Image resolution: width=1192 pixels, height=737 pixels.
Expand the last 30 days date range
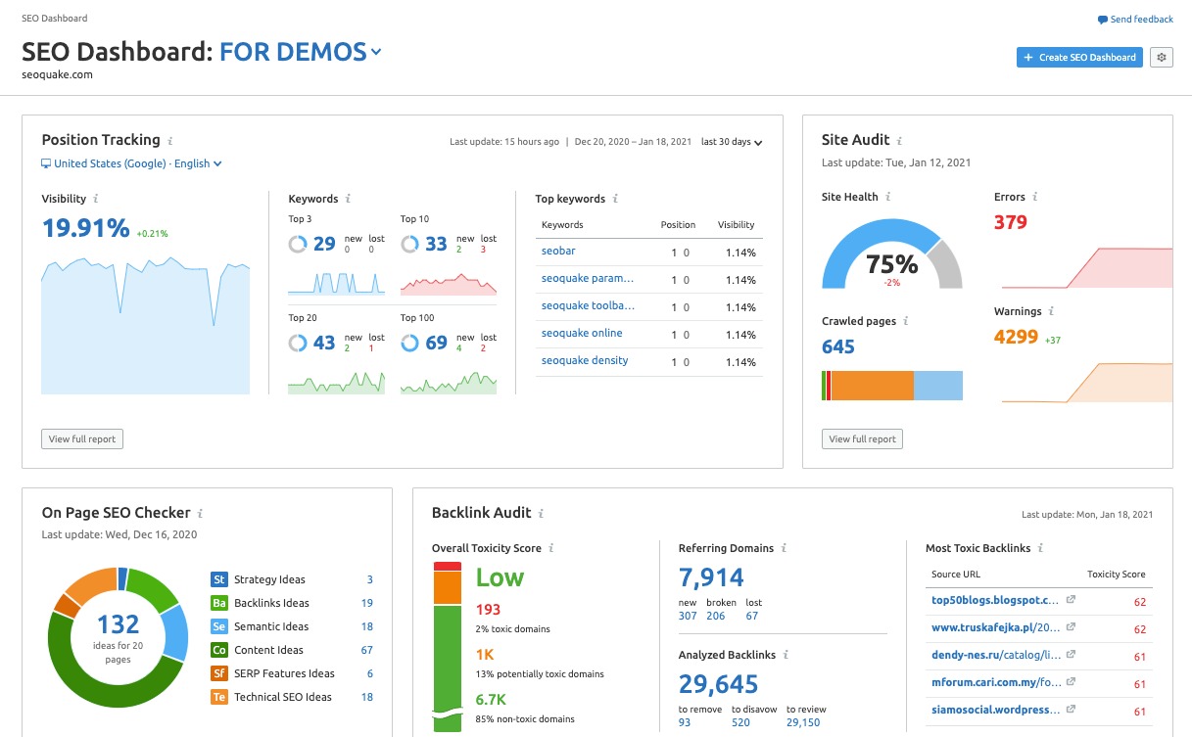point(731,142)
